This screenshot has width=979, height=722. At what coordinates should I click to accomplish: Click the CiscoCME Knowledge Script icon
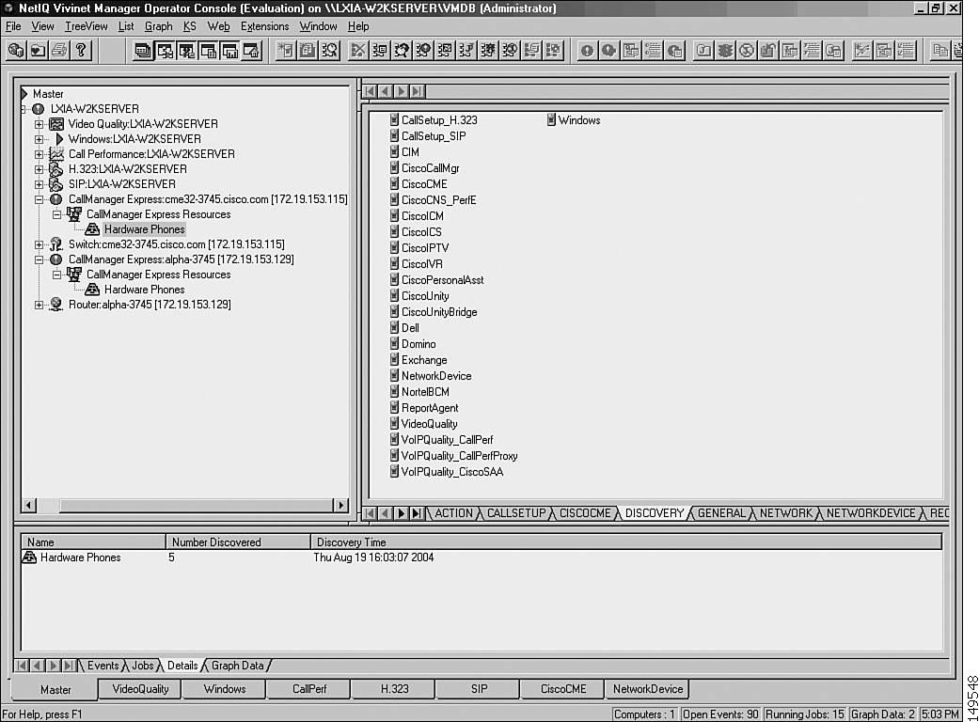(394, 184)
